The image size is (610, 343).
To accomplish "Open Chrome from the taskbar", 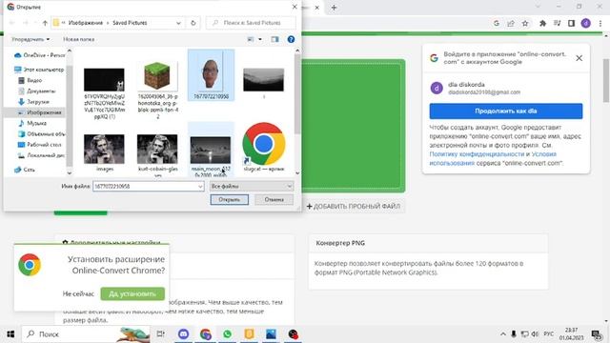I will (206, 334).
